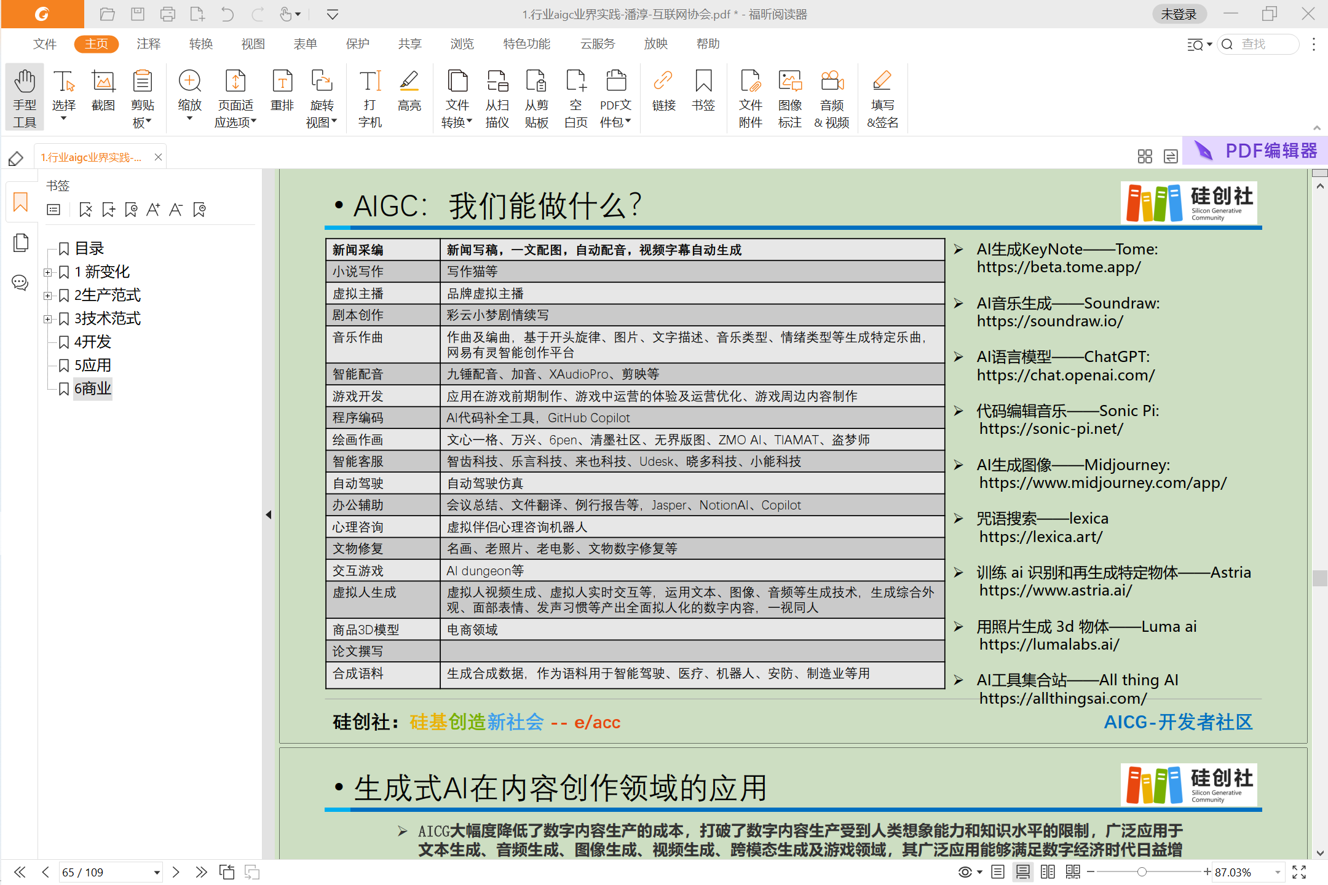Switch to the 注释 tab
Screen dimensions: 1328x885
pos(149,44)
